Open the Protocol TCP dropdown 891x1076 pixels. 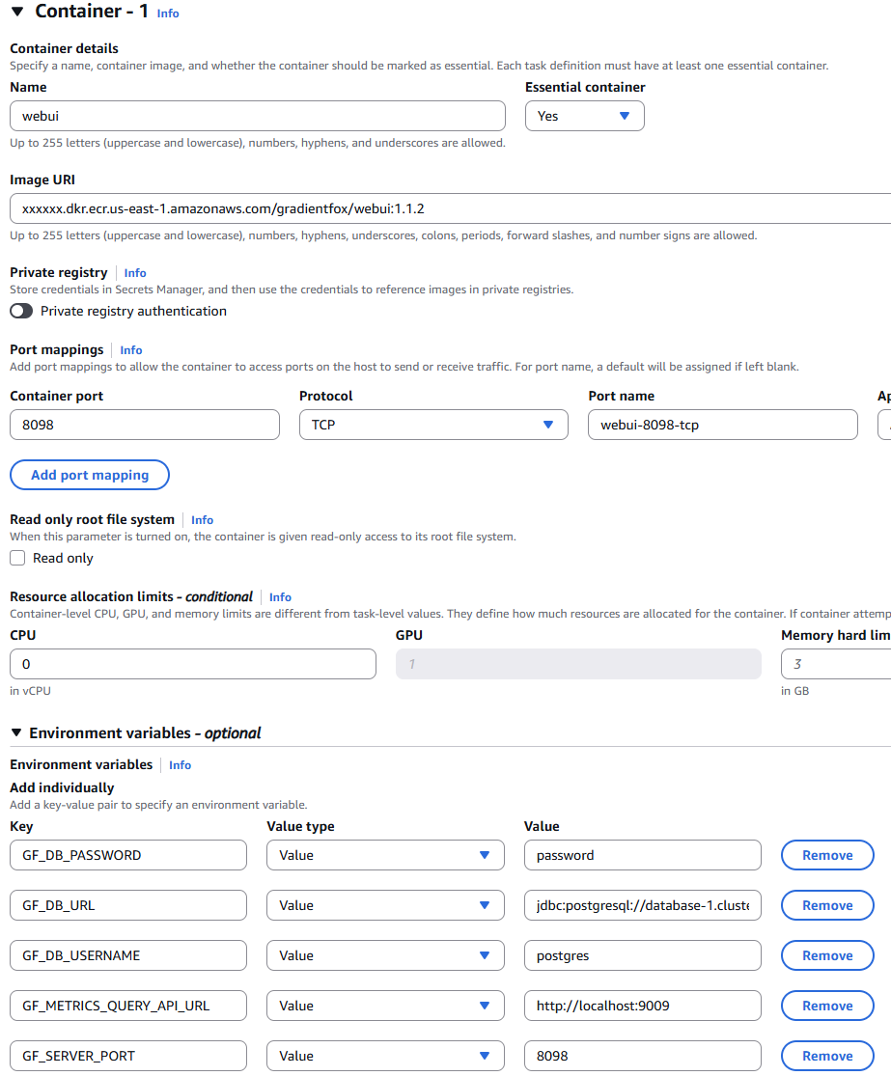tap(433, 425)
